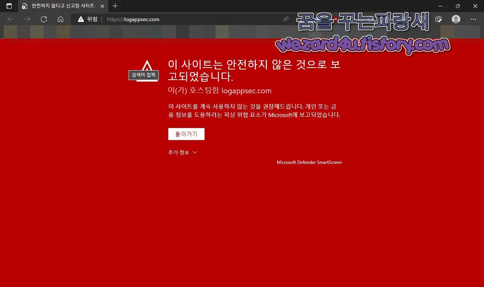
Task: Close the Edge browser window
Action: point(475,6)
